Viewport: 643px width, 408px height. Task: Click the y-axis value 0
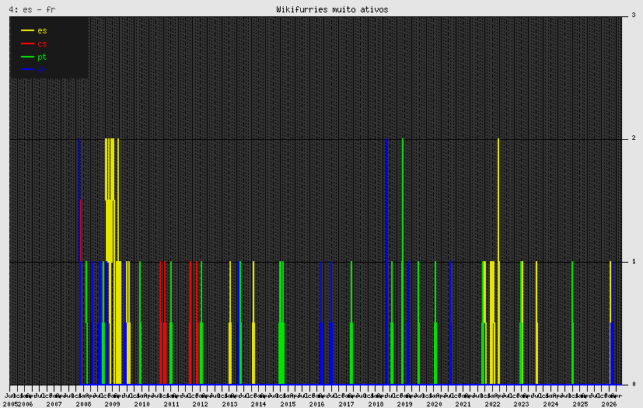click(634, 384)
